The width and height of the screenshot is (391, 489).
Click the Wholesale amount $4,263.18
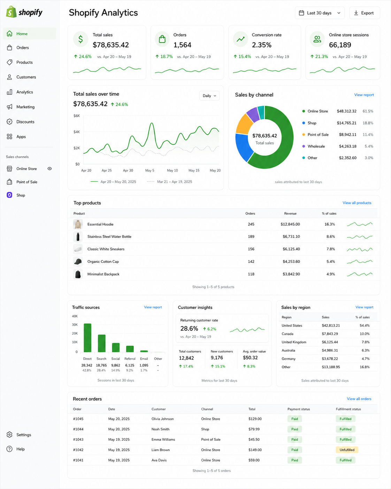[x=346, y=146]
